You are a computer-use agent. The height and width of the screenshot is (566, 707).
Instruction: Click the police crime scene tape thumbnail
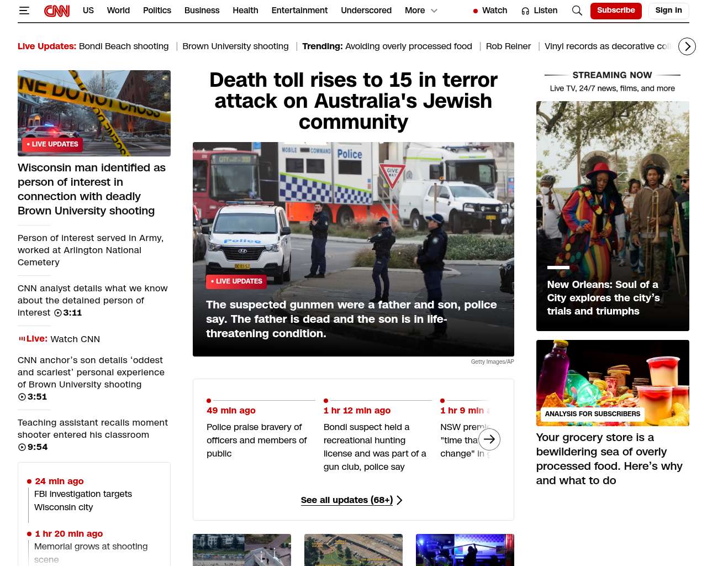pyautogui.click(x=94, y=113)
